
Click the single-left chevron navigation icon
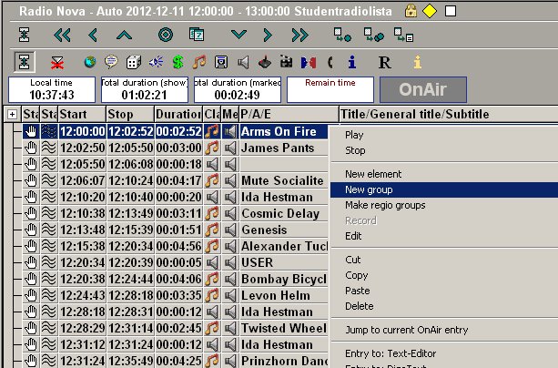tap(93, 36)
